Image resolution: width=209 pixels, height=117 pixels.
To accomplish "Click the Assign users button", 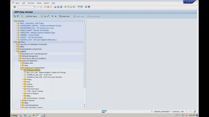I will [79, 16].
